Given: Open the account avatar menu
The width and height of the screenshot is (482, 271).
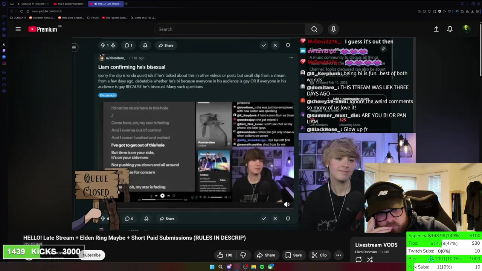Looking at the screenshot, I should tap(466, 29).
